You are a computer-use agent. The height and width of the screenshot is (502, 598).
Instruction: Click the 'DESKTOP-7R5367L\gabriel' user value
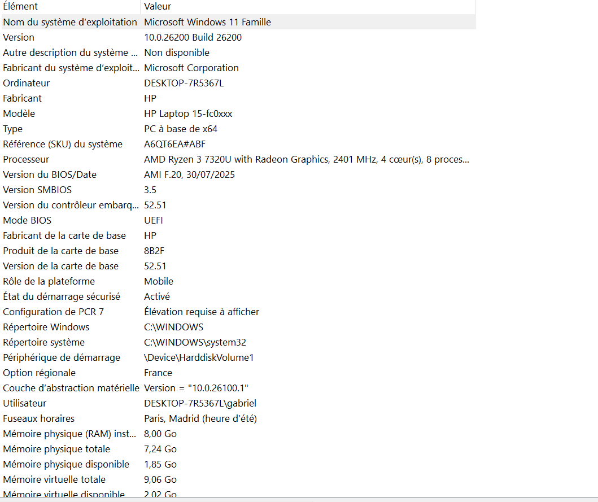pyautogui.click(x=200, y=404)
